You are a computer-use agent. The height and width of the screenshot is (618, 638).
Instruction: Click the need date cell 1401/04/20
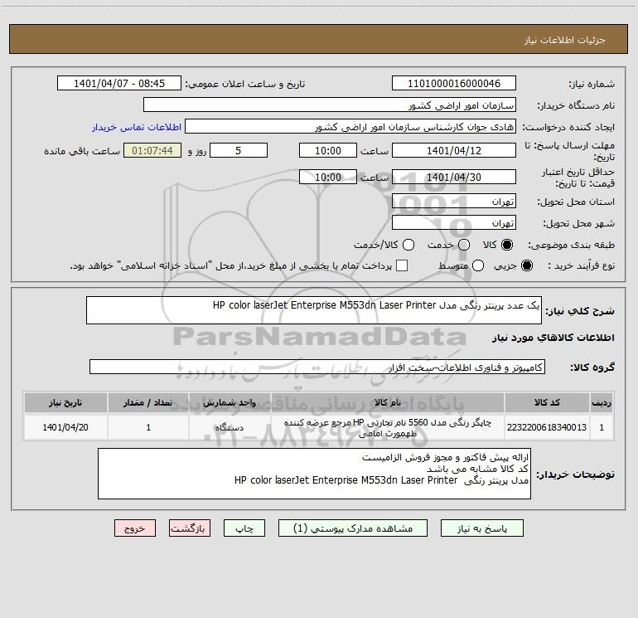tap(65, 427)
